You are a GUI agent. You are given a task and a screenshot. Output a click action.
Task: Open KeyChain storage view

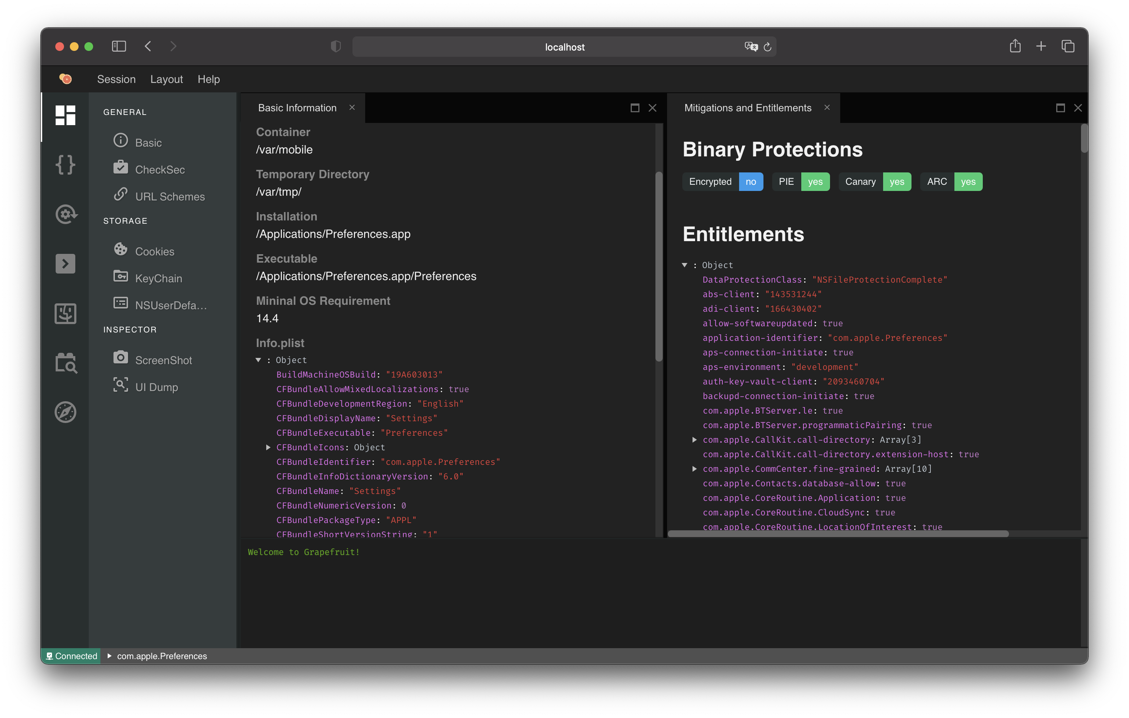[159, 279]
